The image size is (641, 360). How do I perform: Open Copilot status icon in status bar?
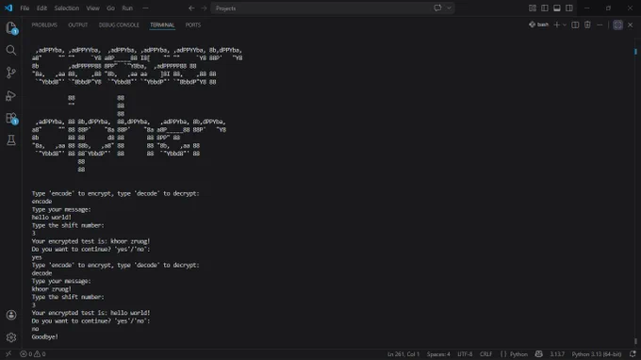pyautogui.click(x=539, y=354)
